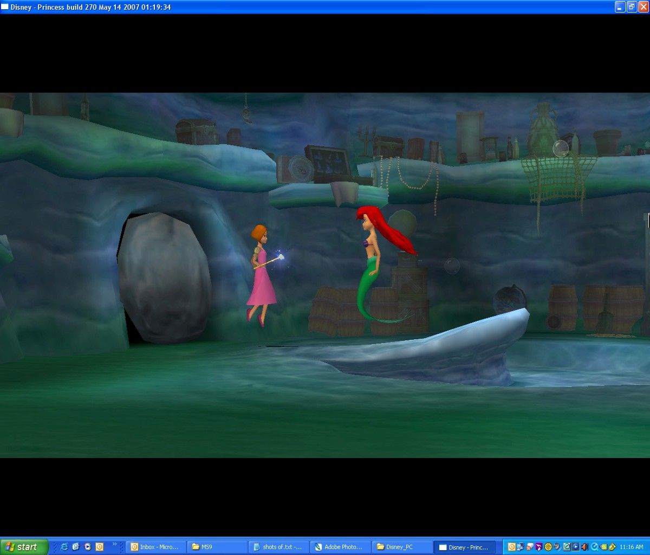
Task: Switch to Adobe Photoshop taskbar button
Action: click(x=341, y=547)
